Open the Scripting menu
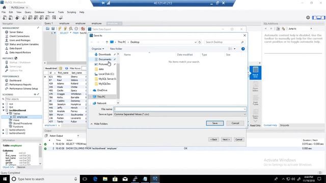 point(71,12)
